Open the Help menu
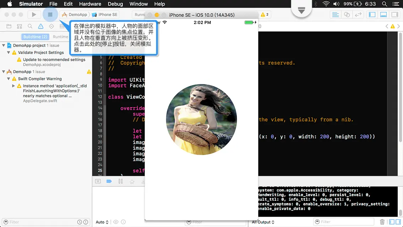This screenshot has height=227, width=403. [159, 4]
